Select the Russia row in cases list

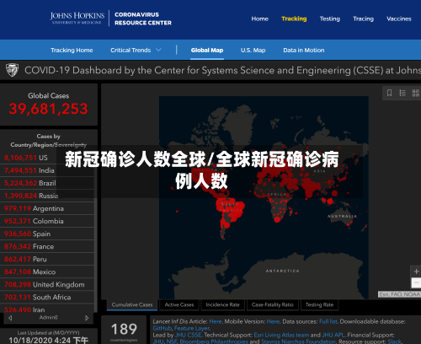[47, 196]
